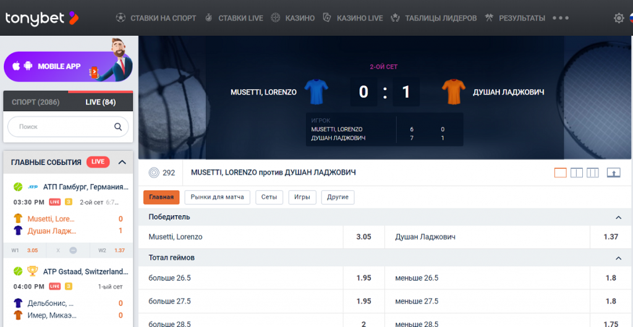This screenshot has width=633, height=327.
Task: Open settings via the gear icon
Action: tap(618, 18)
